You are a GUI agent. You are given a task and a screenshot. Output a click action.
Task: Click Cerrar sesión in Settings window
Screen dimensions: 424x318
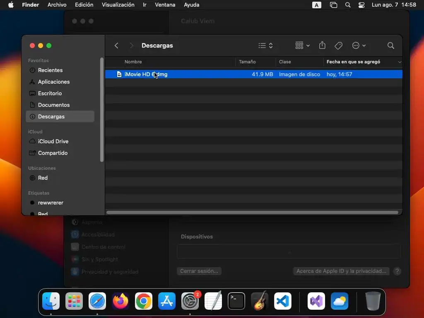tap(199, 271)
